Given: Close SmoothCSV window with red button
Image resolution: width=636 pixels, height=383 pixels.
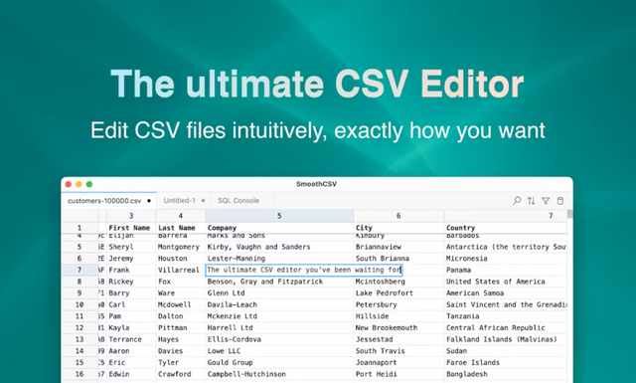Looking at the screenshot, I should [69, 184].
